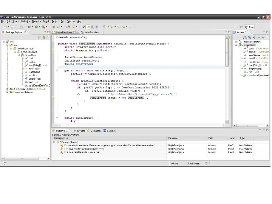This screenshot has height=204, width=272.
Task: Expand import declarations in the Outline
Action: click(x=235, y=41)
